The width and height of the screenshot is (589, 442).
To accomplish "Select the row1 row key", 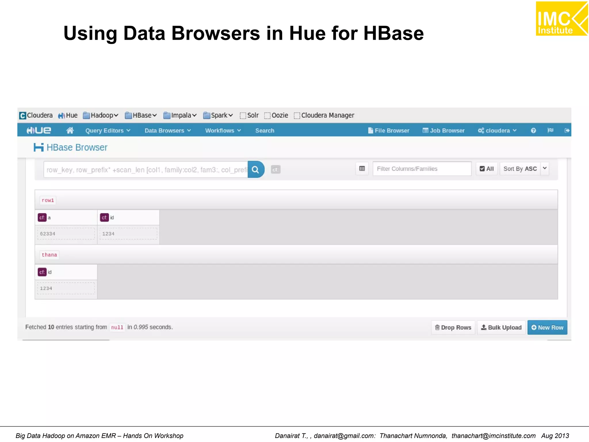I will [48, 200].
